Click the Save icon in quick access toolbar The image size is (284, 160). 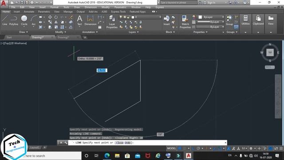point(22,3)
